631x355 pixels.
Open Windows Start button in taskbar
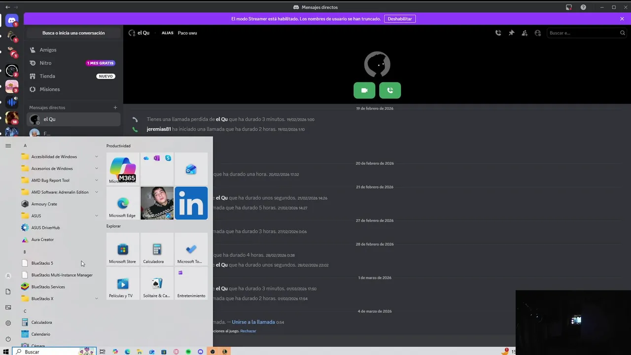click(6, 352)
